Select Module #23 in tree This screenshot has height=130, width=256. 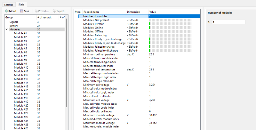click(21, 117)
